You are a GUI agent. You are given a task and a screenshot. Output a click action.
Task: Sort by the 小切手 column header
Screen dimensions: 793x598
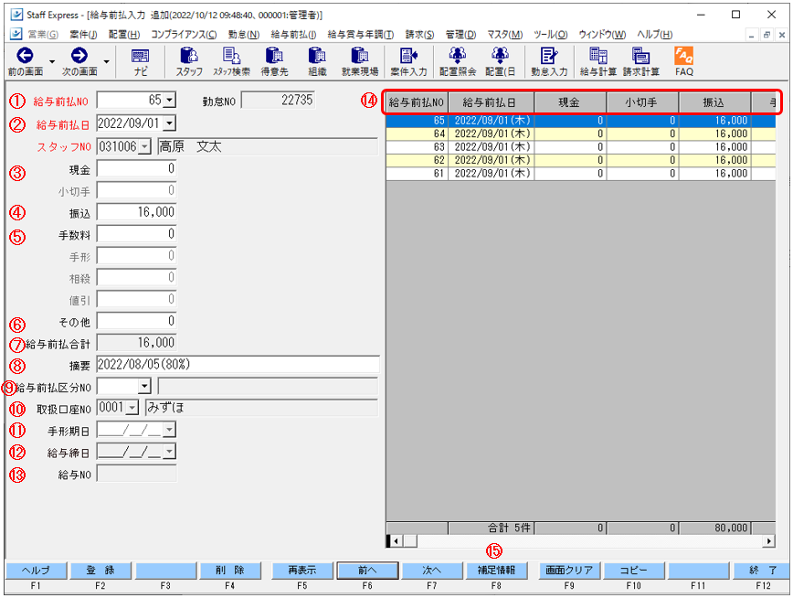[642, 102]
